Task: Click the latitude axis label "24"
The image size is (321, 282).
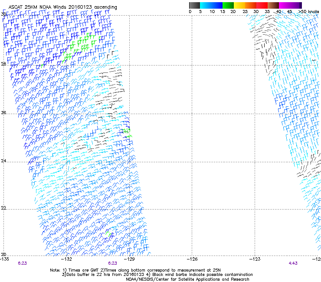Action: tap(3, 161)
